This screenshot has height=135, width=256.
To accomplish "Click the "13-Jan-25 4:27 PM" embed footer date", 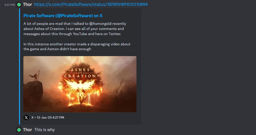I will pyautogui.click(x=50, y=117).
